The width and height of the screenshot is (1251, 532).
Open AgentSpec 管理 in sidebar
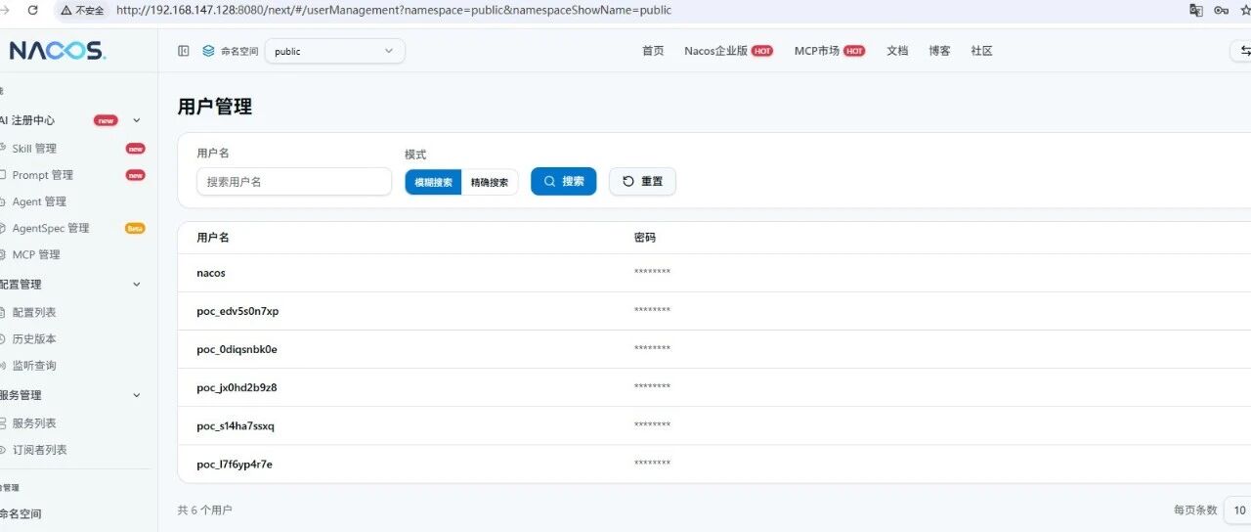[x=50, y=228]
